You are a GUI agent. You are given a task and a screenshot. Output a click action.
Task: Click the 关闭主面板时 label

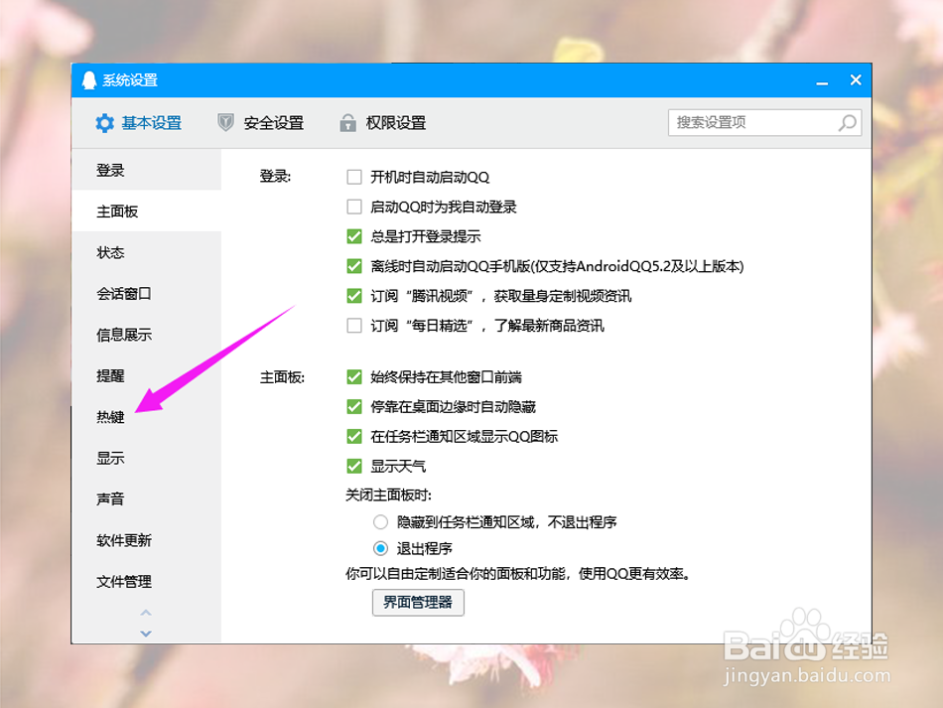[x=388, y=496]
